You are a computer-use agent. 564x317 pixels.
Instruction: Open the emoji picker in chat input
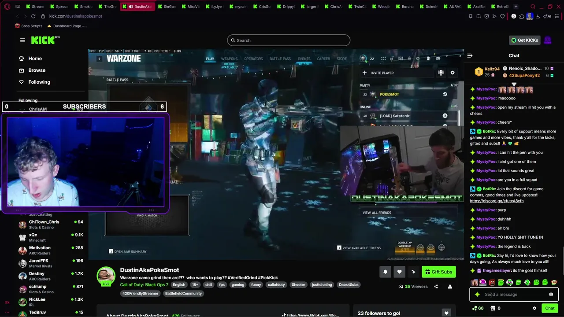coord(551,295)
